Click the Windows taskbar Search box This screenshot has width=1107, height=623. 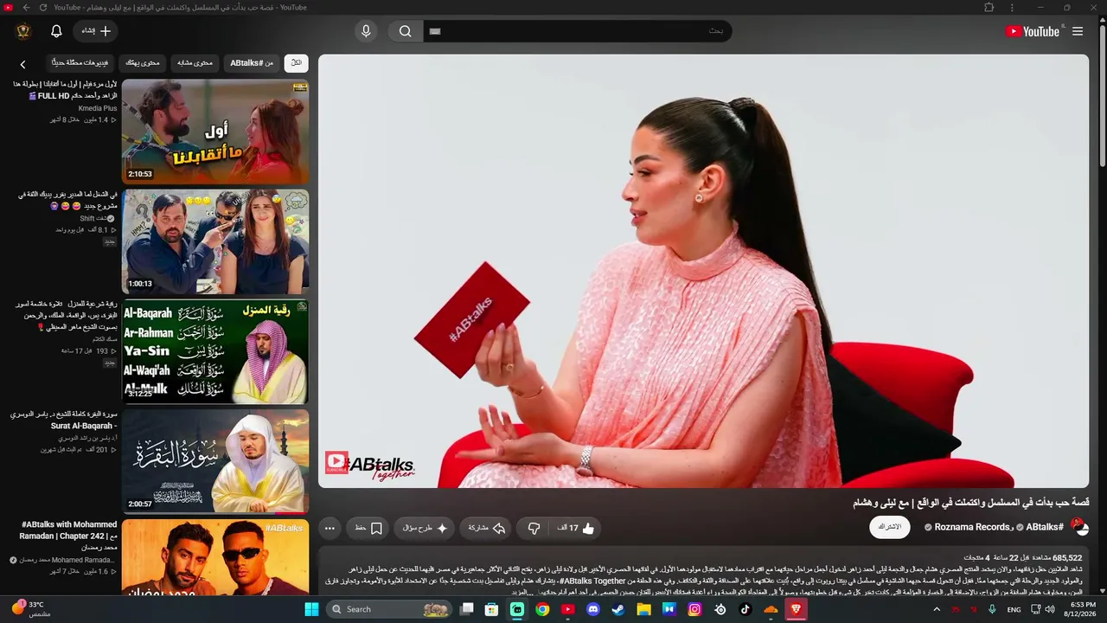(389, 609)
